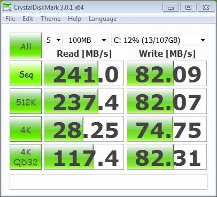Click the Seq read result 241.0
217x197 pixels.
[x=84, y=73]
